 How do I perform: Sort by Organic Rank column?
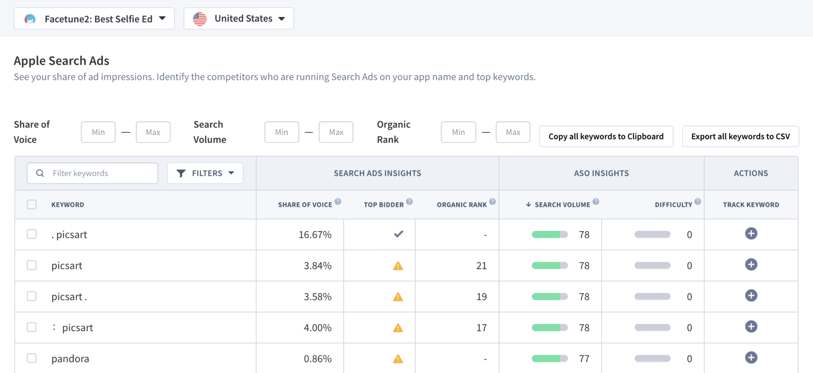pyautogui.click(x=462, y=205)
